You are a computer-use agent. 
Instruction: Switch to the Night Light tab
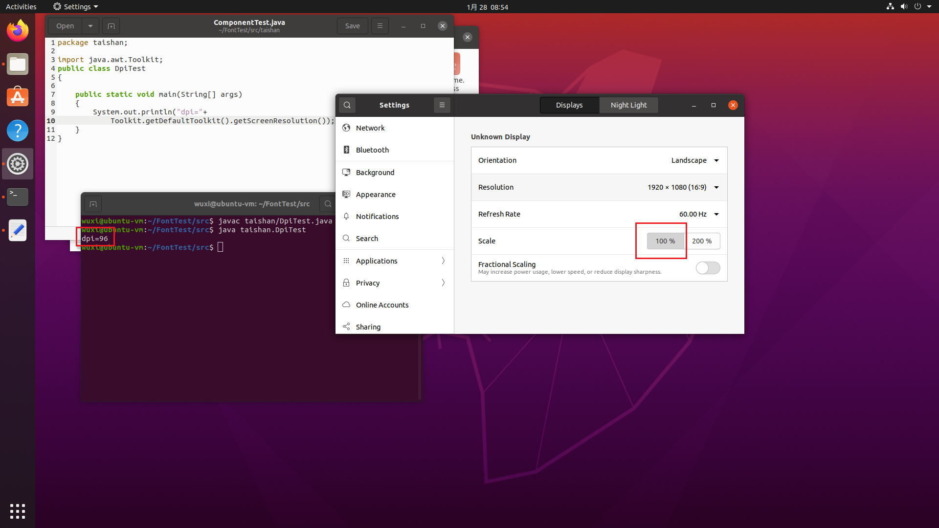(628, 105)
